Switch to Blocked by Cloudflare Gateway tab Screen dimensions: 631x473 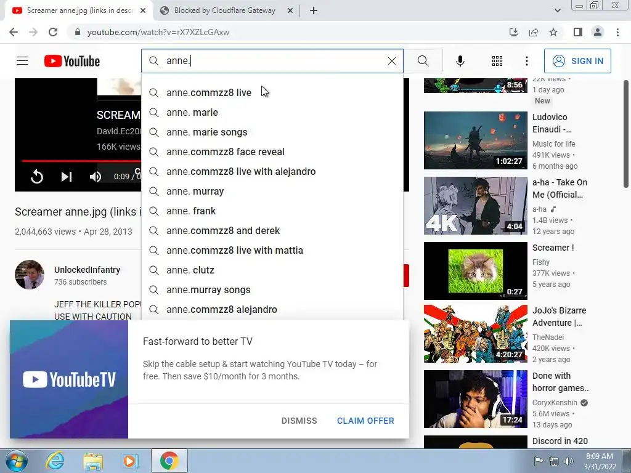point(224,10)
